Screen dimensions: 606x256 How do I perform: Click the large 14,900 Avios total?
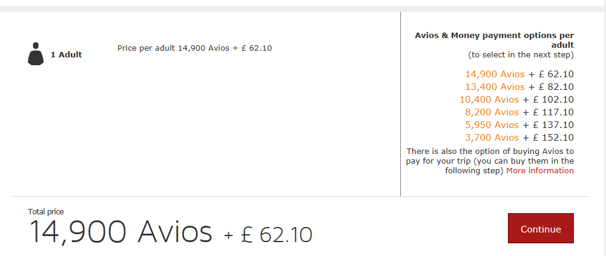(x=120, y=231)
